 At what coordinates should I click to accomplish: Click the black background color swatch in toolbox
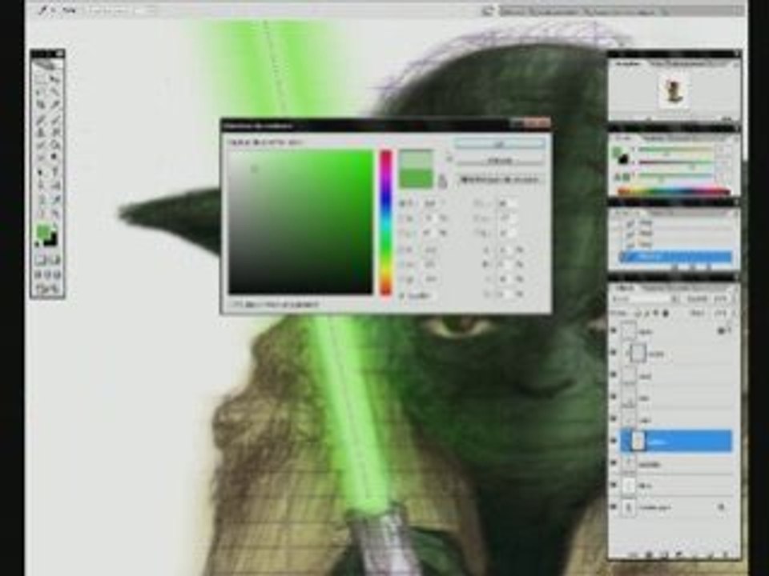click(x=52, y=239)
